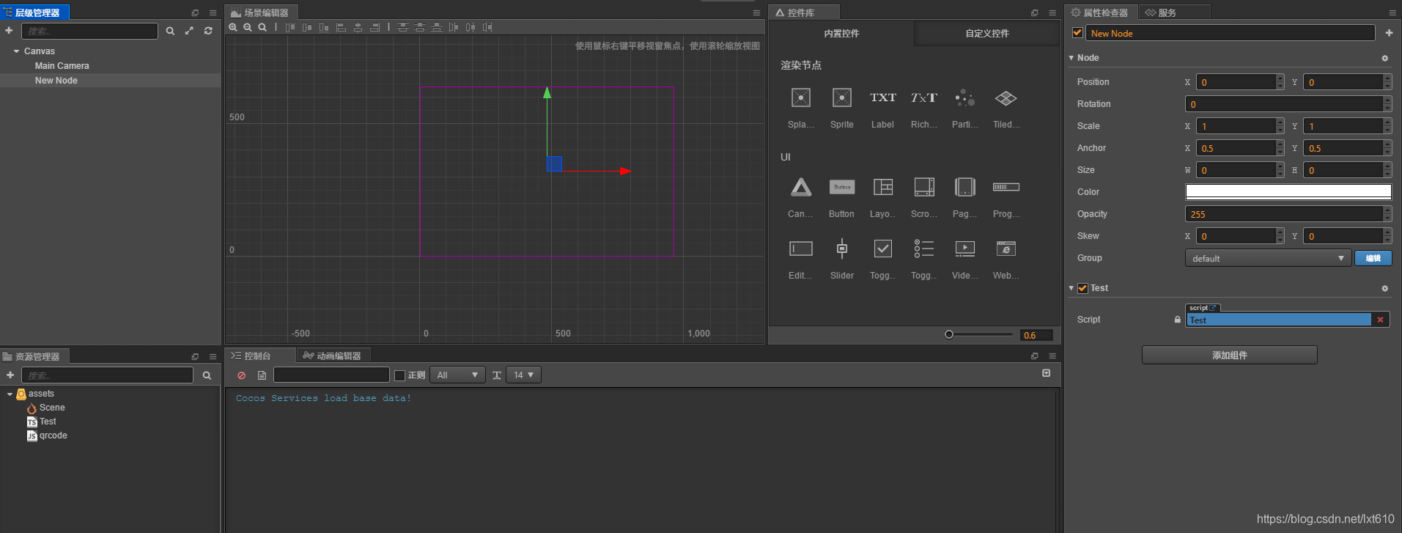Select the Button UI widget

click(842, 187)
